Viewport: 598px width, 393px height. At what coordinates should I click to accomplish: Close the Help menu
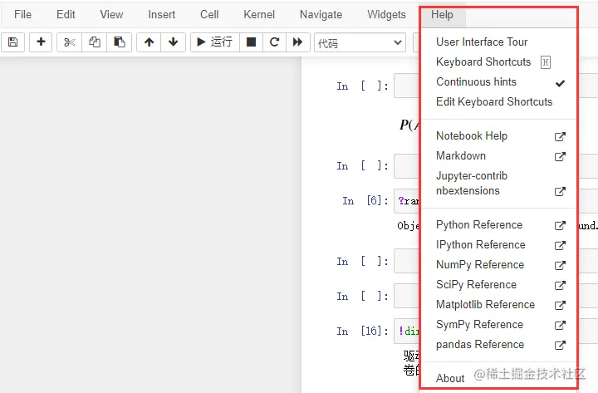tap(442, 14)
